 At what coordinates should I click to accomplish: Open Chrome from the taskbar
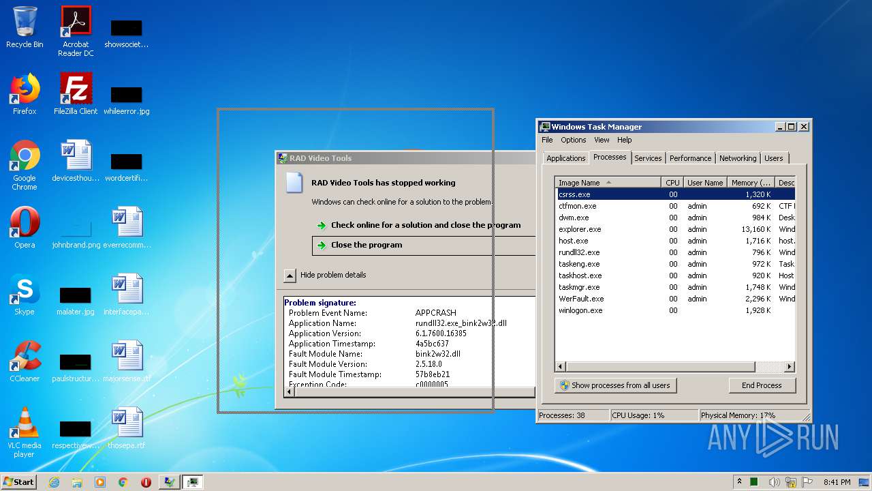click(123, 482)
